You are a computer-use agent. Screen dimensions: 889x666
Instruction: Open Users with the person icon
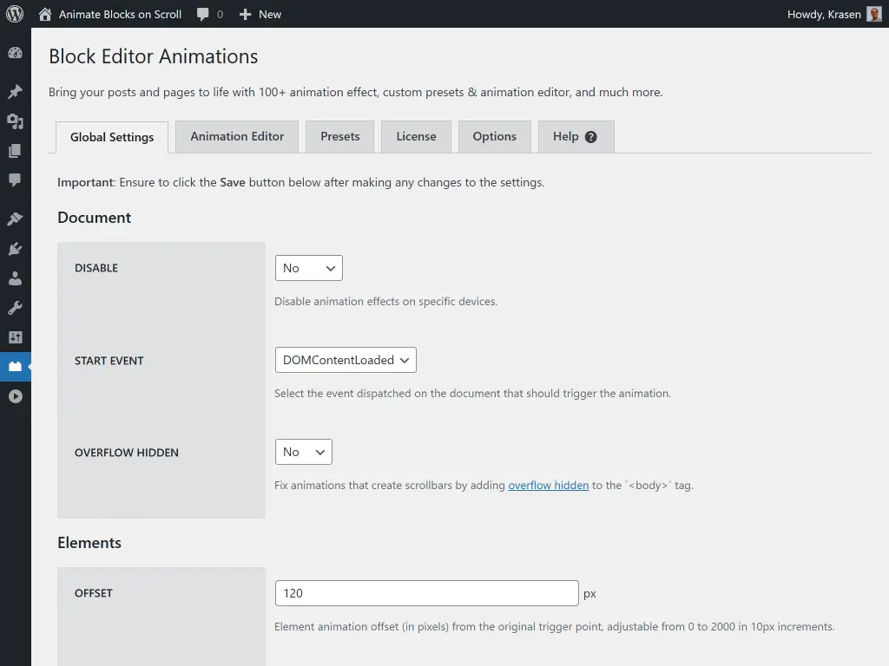click(x=15, y=278)
